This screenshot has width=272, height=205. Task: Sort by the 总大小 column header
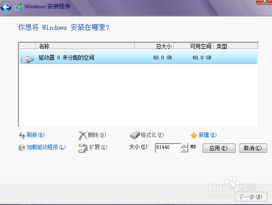[154, 46]
